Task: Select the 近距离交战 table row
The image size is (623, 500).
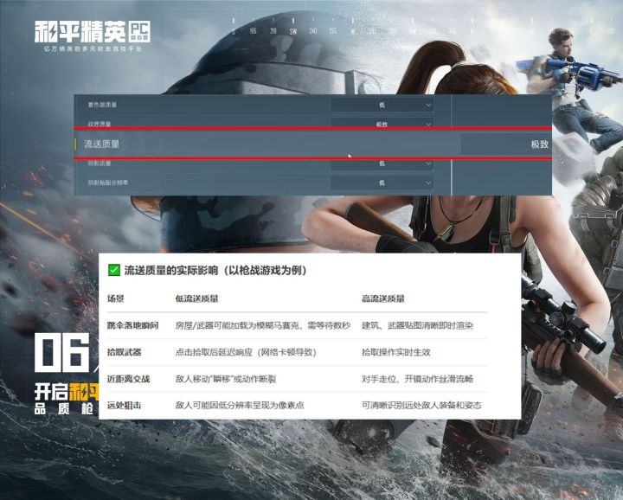Action: [297, 379]
